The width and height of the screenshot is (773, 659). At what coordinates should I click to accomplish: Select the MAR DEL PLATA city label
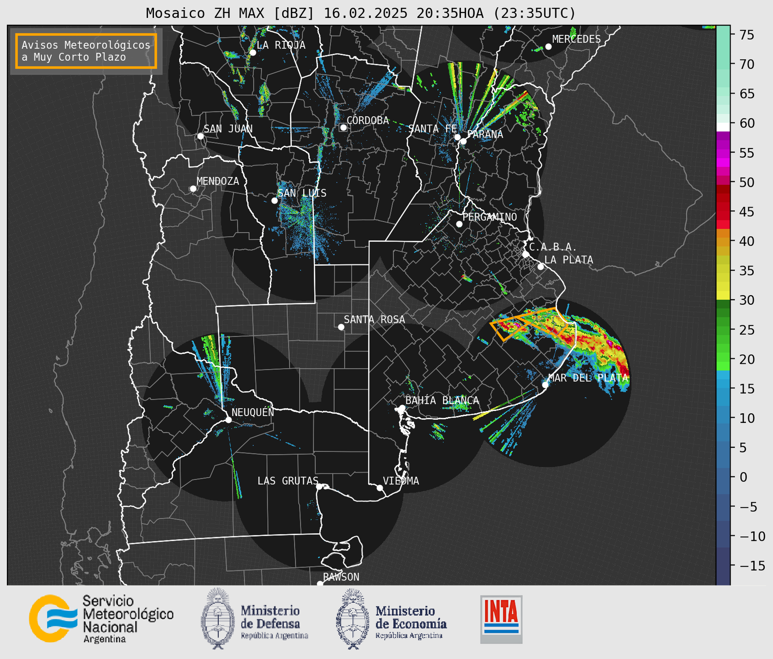pos(588,378)
